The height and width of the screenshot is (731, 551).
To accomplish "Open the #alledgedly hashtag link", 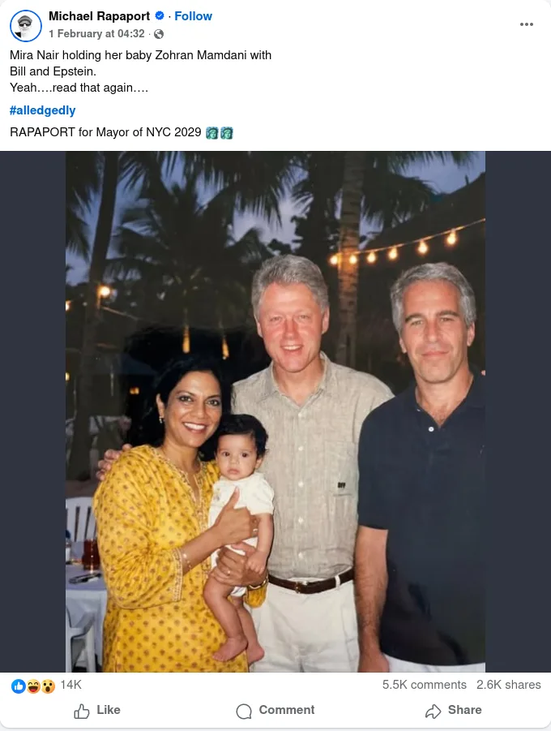I will click(x=42, y=110).
